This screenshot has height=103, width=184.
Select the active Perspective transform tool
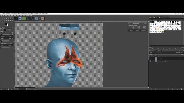(x=10, y=19)
